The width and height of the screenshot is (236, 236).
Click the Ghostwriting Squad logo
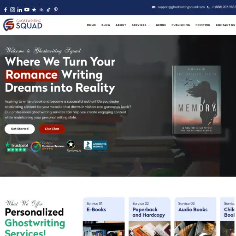click(23, 25)
